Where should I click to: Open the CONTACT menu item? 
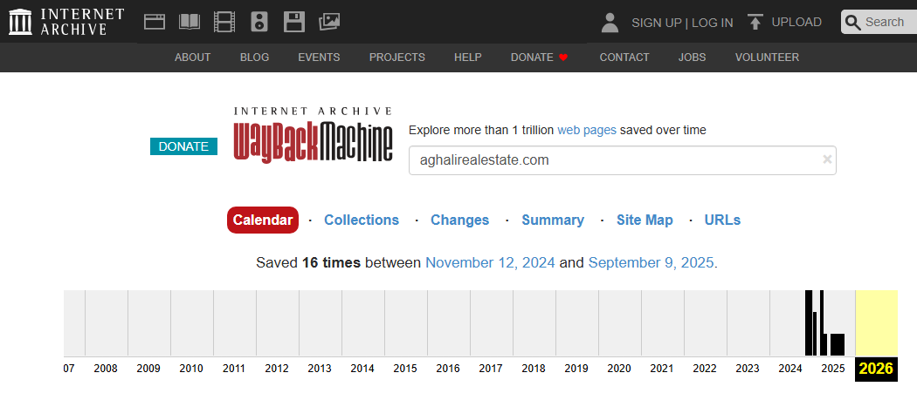[624, 58]
